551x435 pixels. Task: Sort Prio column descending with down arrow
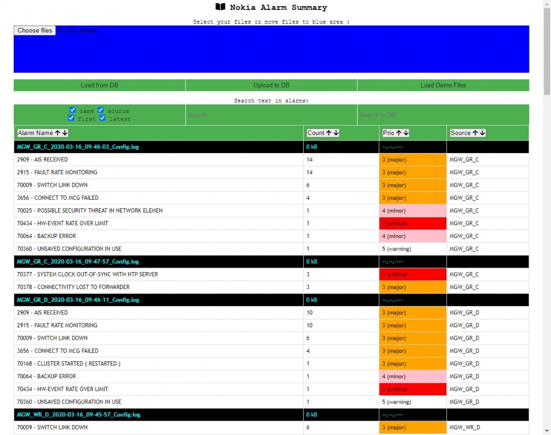[x=406, y=133]
